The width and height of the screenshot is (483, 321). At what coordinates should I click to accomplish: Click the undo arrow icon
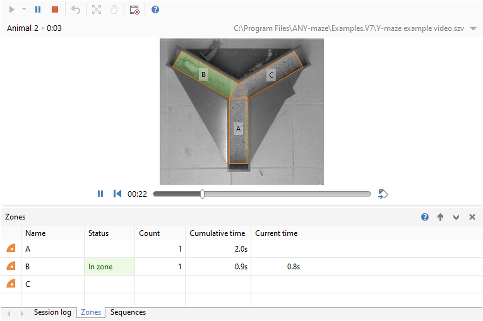76,10
